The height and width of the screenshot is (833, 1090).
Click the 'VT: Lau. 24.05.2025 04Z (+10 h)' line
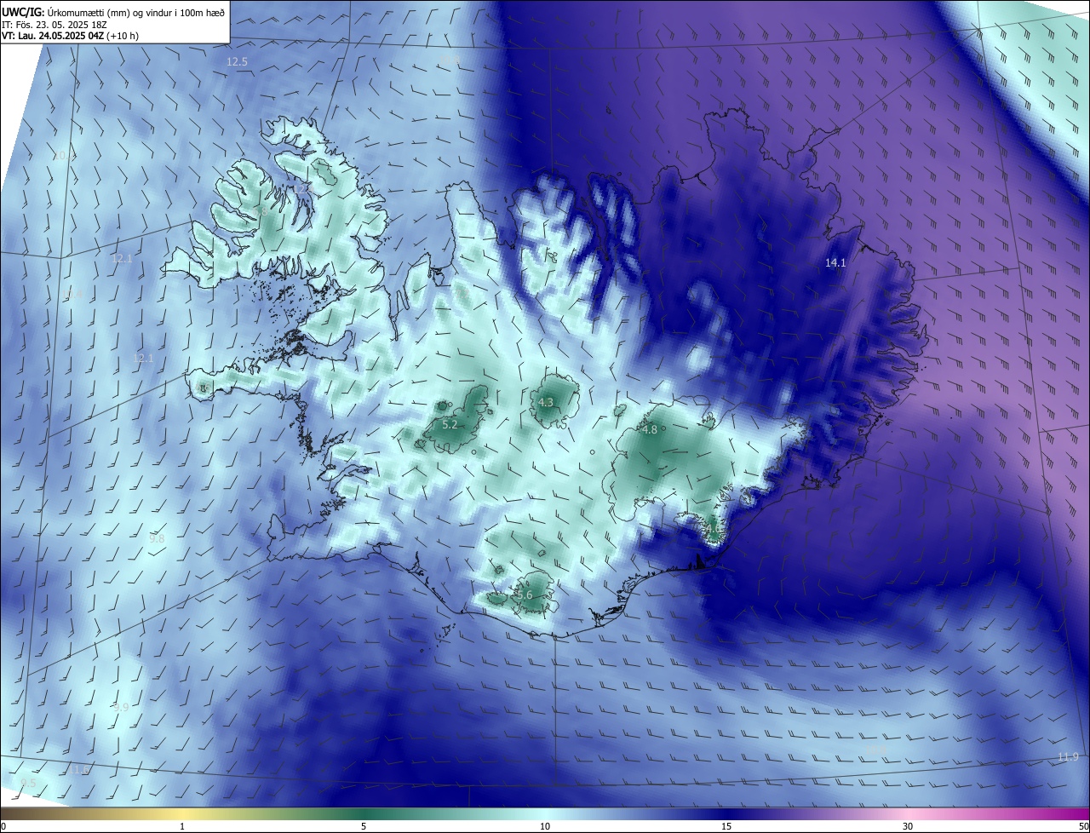pyautogui.click(x=71, y=36)
